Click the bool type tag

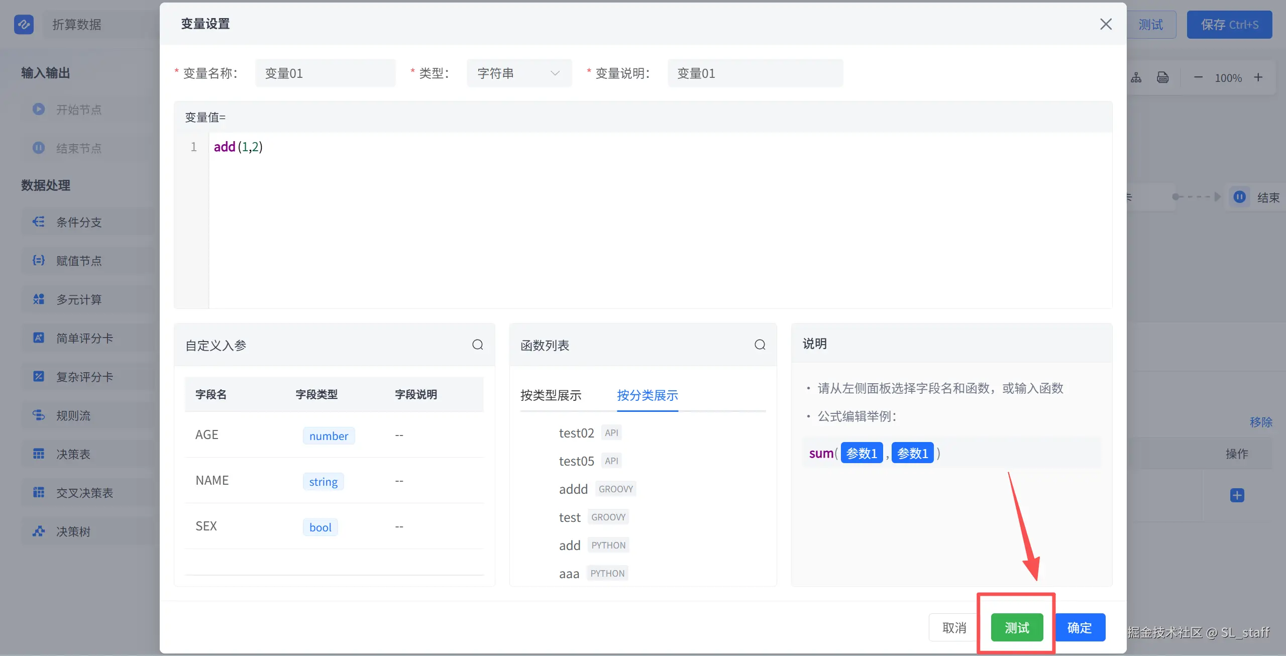point(320,527)
